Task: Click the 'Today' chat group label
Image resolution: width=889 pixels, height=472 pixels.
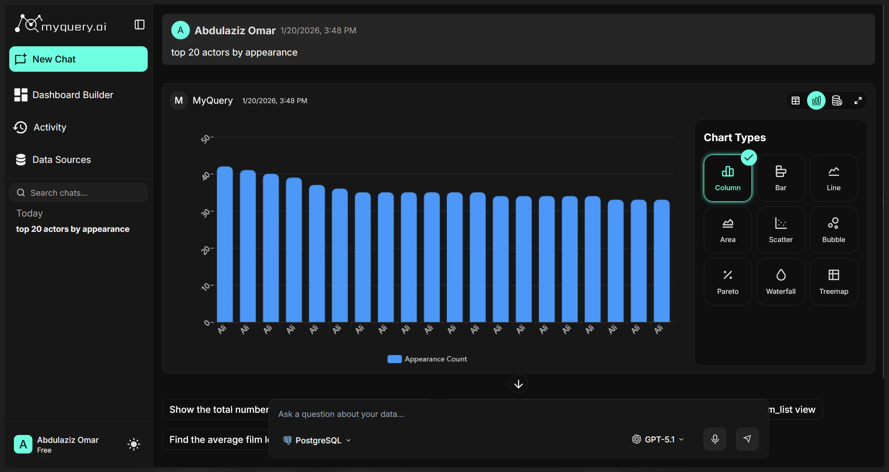Action: [x=30, y=213]
